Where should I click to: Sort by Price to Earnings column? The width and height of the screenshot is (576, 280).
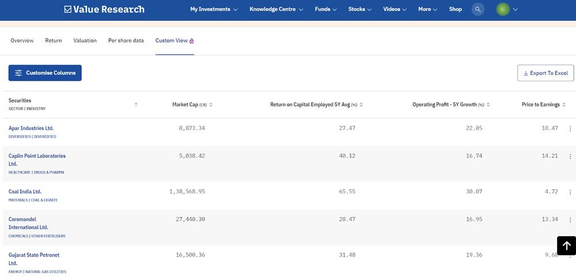click(x=564, y=105)
